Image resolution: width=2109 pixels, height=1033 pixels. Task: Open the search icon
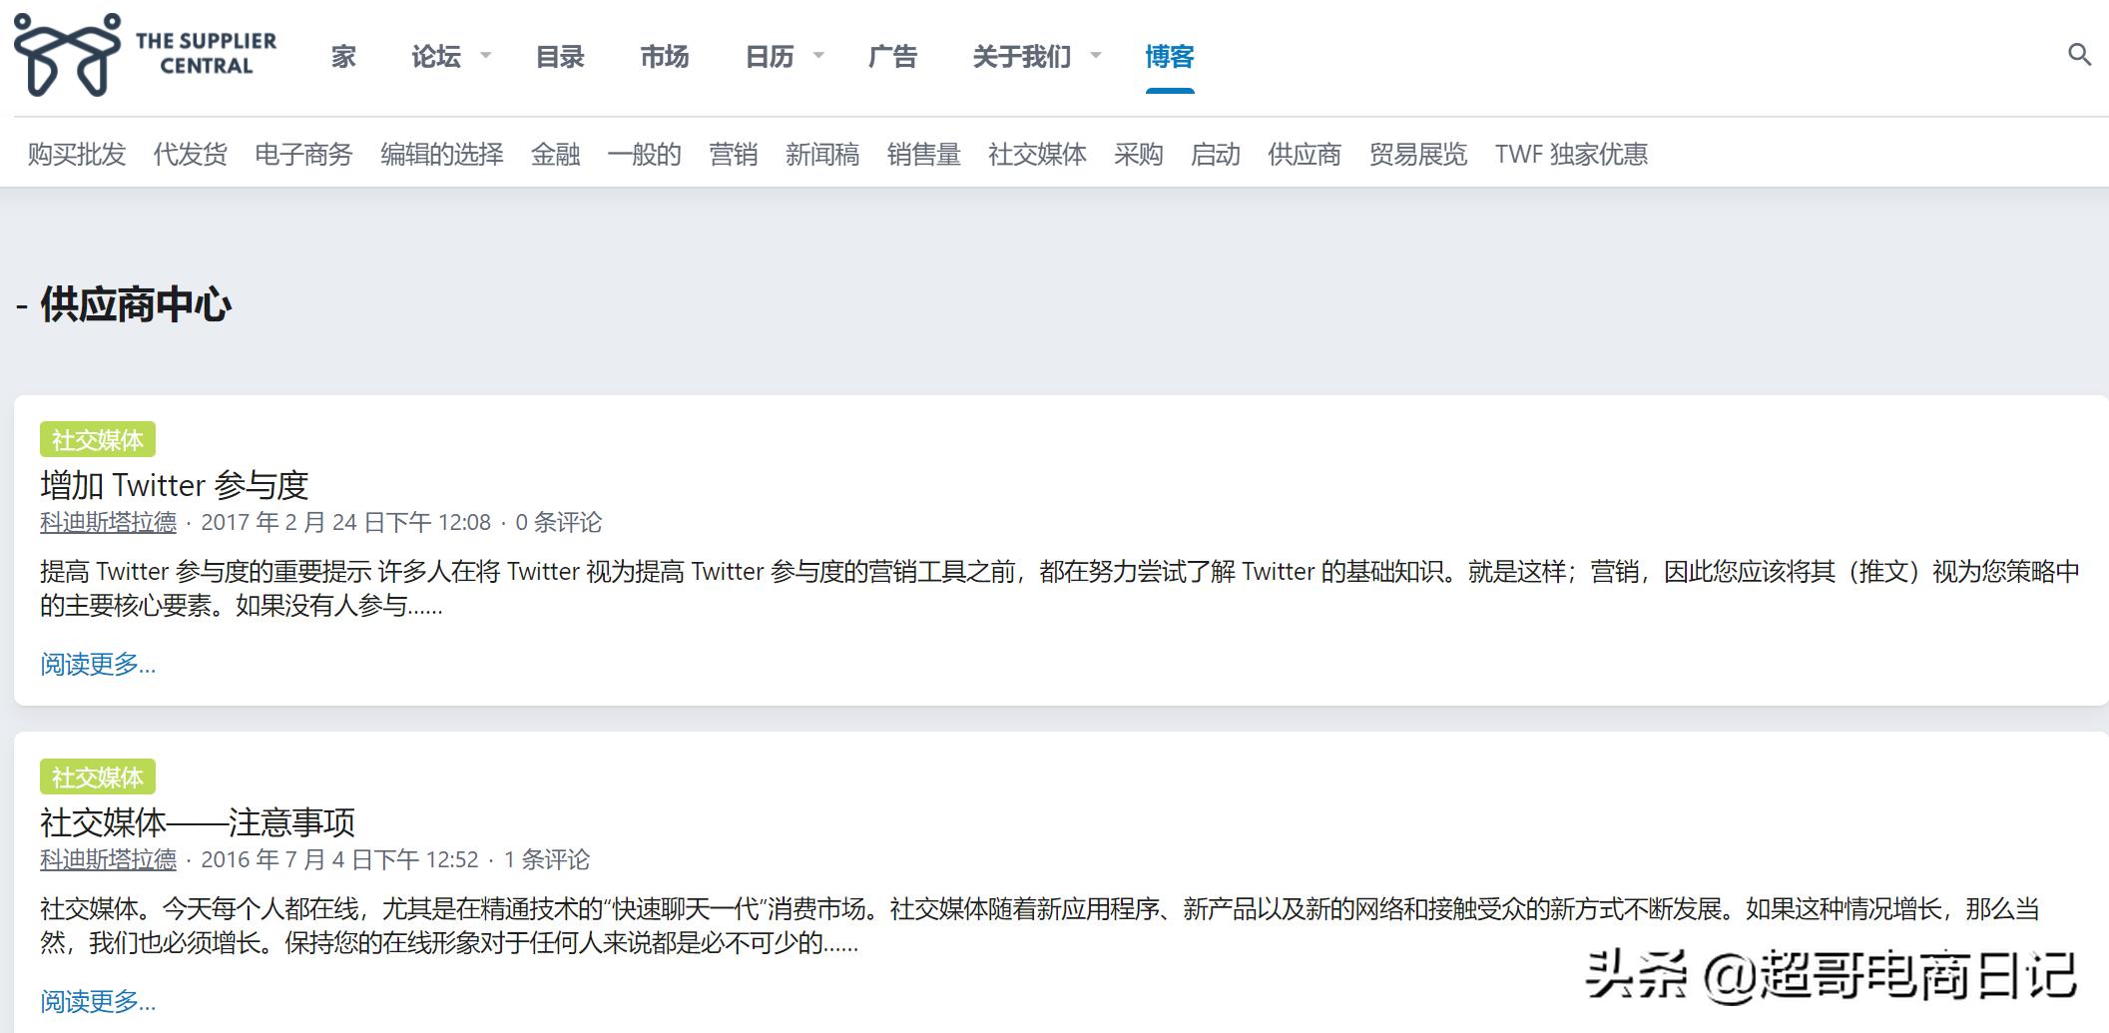2080,57
